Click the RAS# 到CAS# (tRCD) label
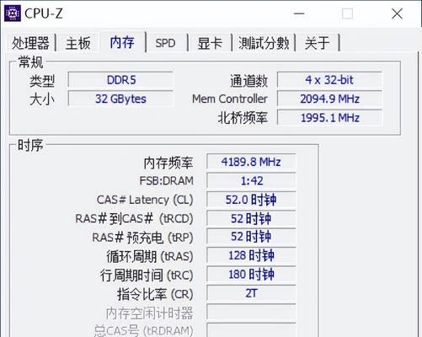The height and width of the screenshot is (337, 422). (134, 219)
